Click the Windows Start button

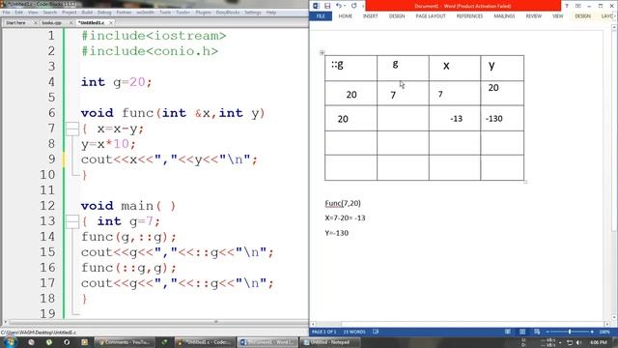coord(10,342)
